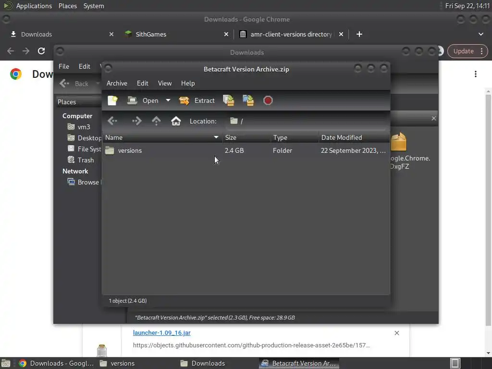Open the System panel menu
Viewport: 492px width, 369px height.
click(x=94, y=6)
